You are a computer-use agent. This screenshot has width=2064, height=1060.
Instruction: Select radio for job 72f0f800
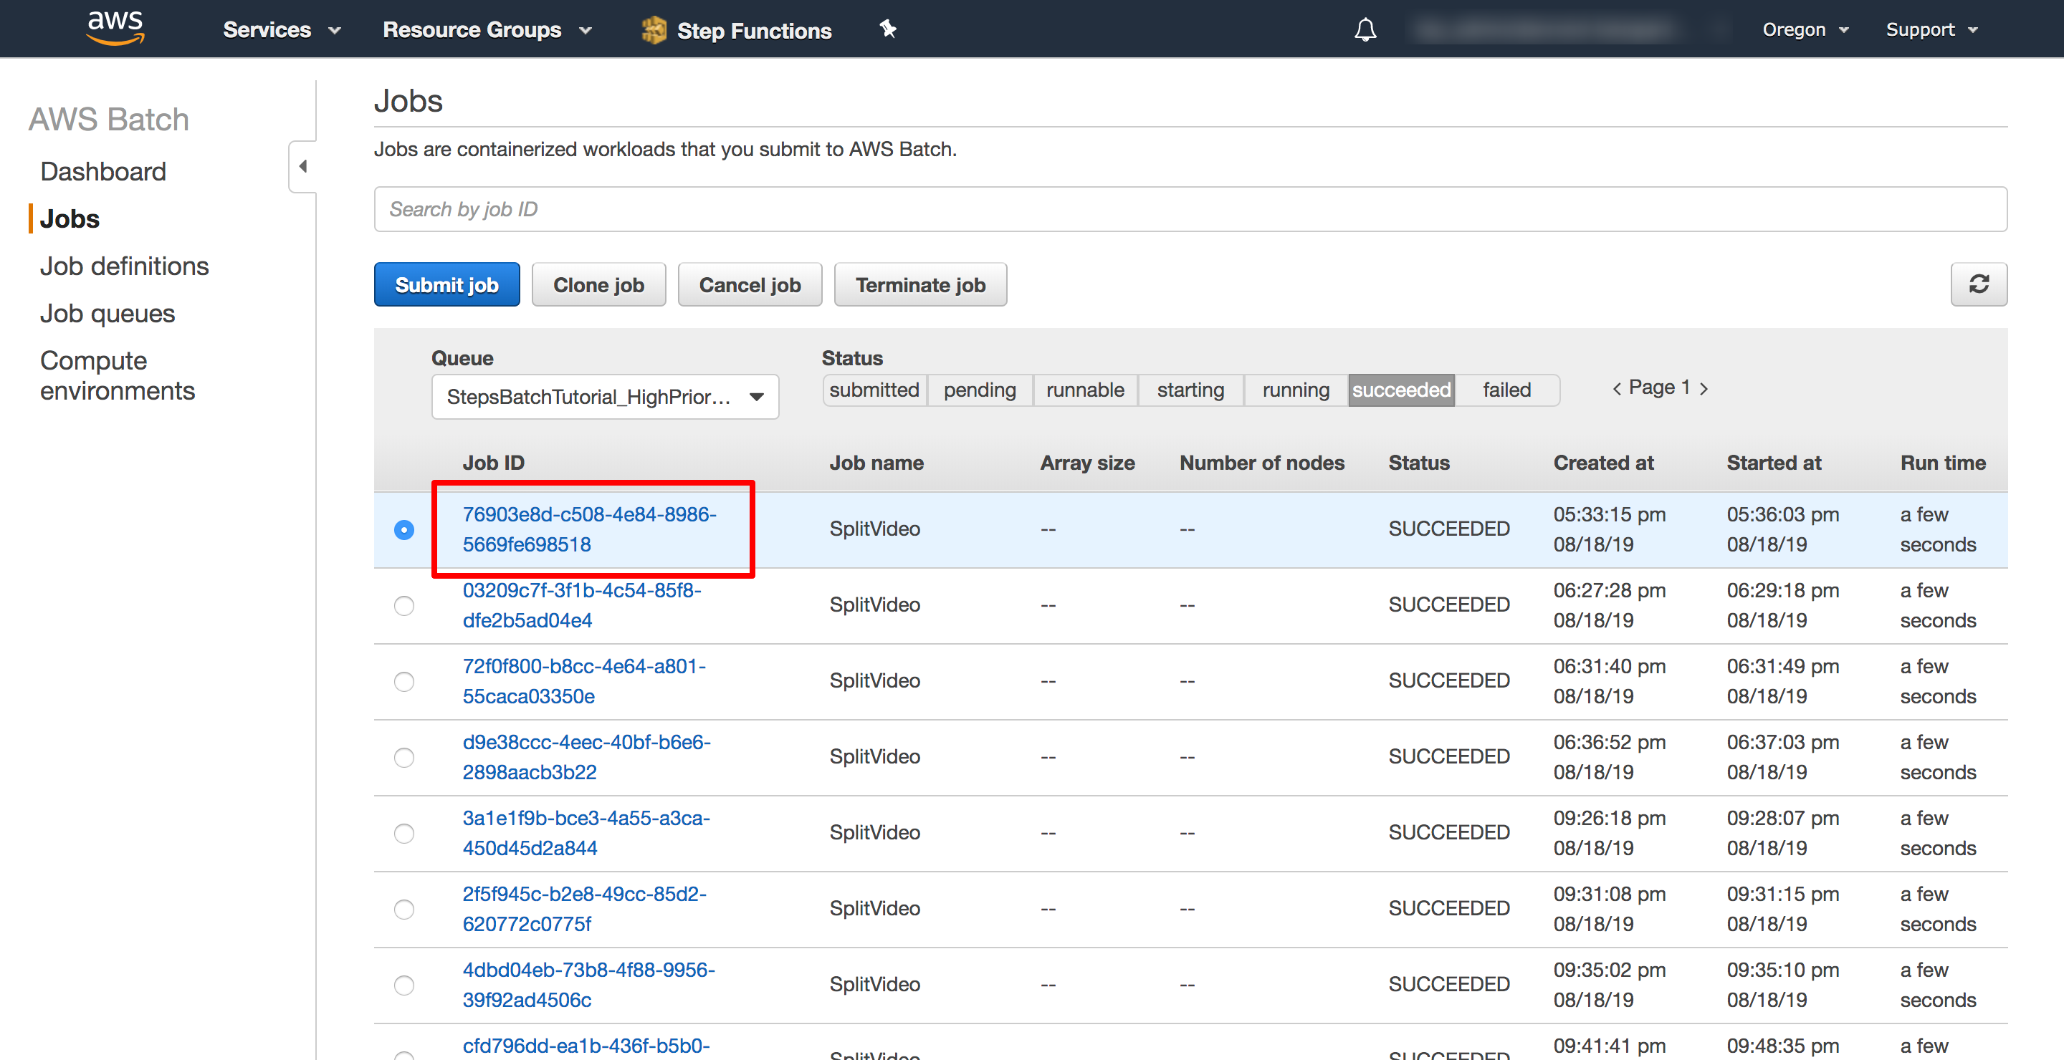(403, 681)
